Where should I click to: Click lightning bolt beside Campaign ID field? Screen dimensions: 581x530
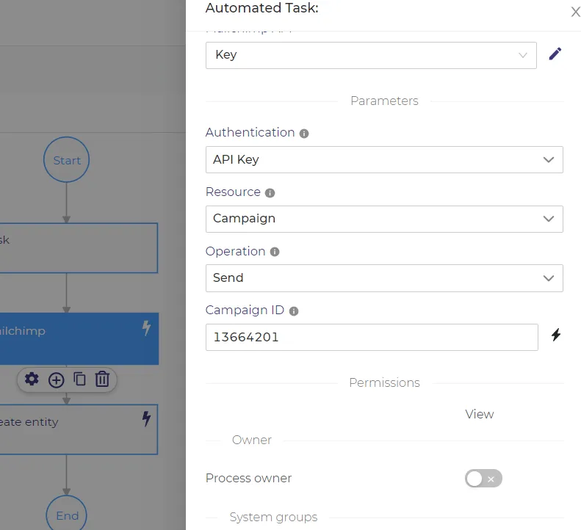[x=556, y=335]
